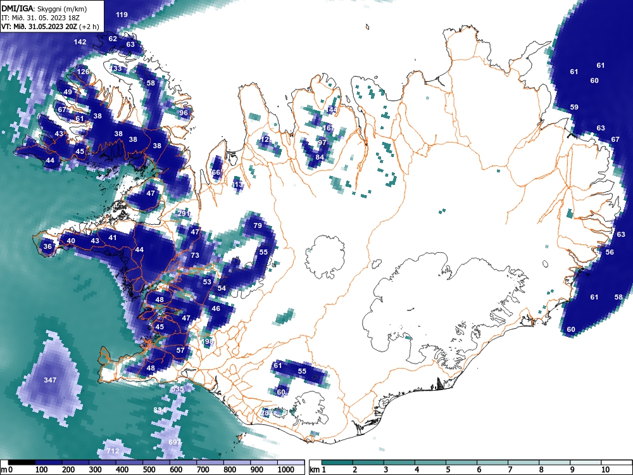Click the 'm 0' label on the legend
Image resolution: width=633 pixels, height=475 pixels.
point(7,469)
